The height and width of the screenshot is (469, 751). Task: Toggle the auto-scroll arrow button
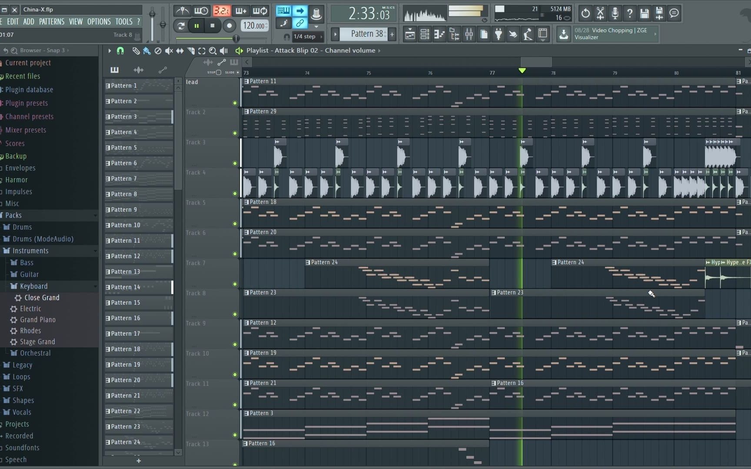click(299, 11)
